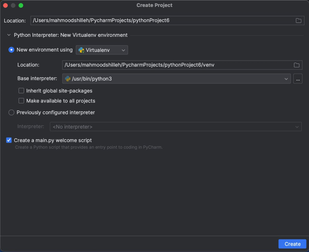309x252 pixels.
Task: Choose the Previously configured interpreter option
Action: (x=12, y=112)
